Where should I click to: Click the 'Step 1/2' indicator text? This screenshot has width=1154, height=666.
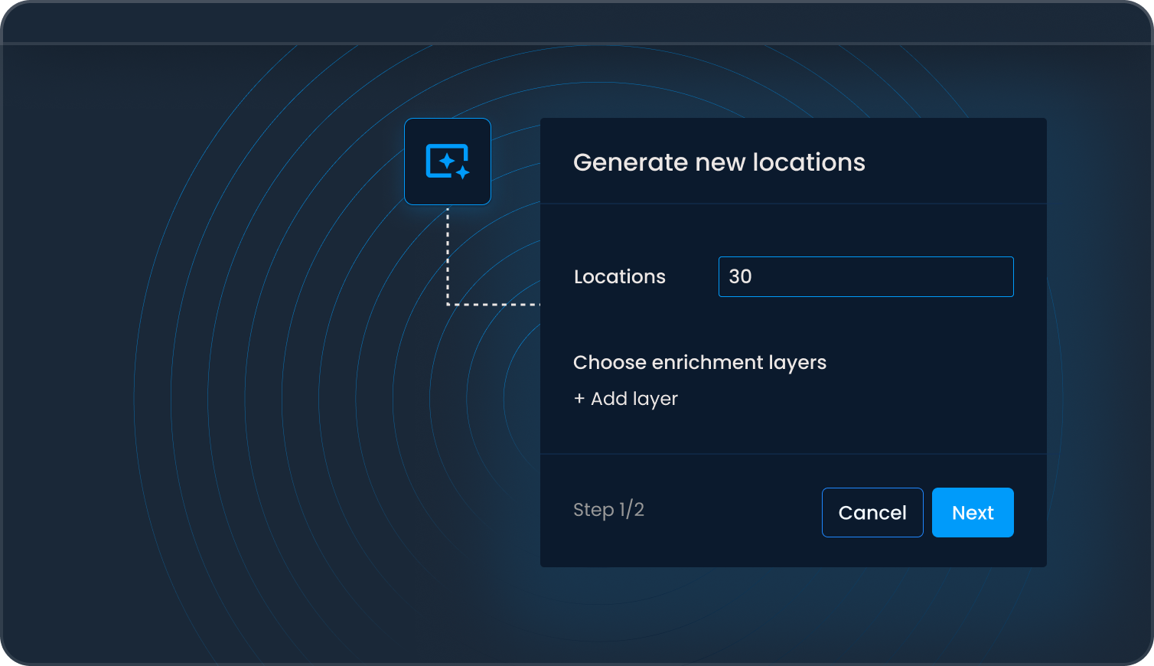click(x=608, y=509)
